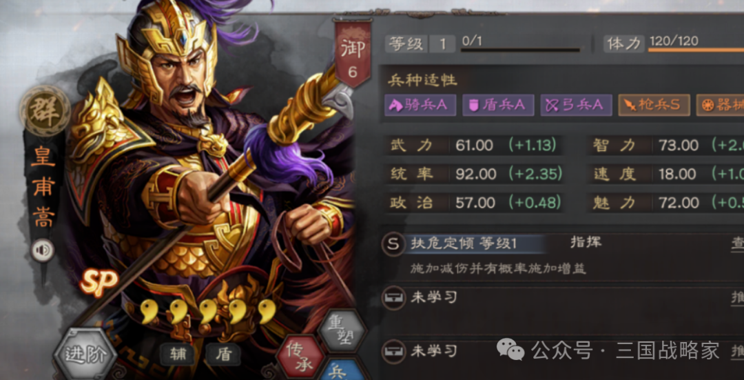
Task: Tap the 盾 role tag
Action: point(223,354)
